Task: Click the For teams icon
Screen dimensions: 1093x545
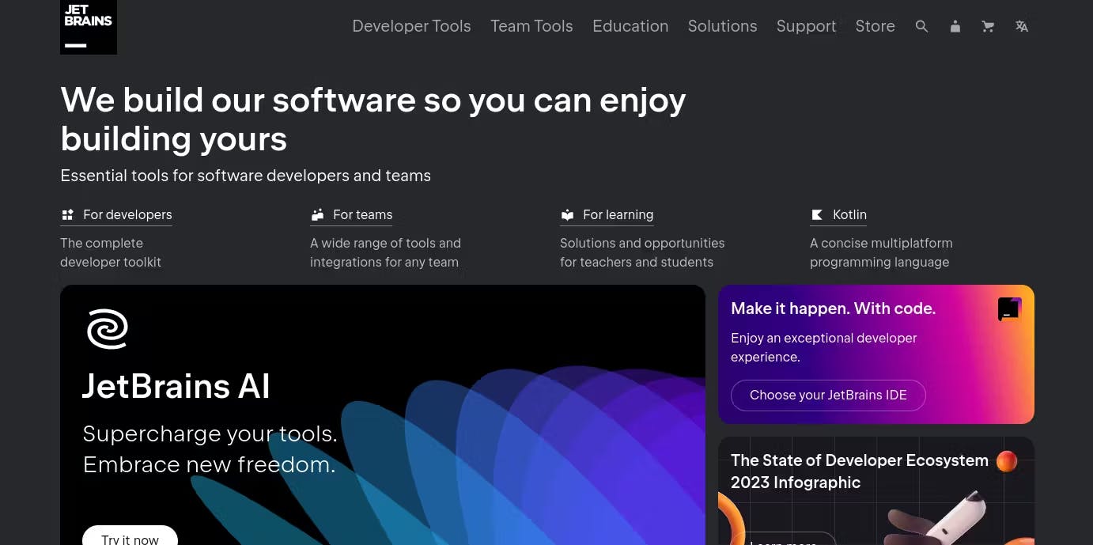Action: (x=317, y=214)
